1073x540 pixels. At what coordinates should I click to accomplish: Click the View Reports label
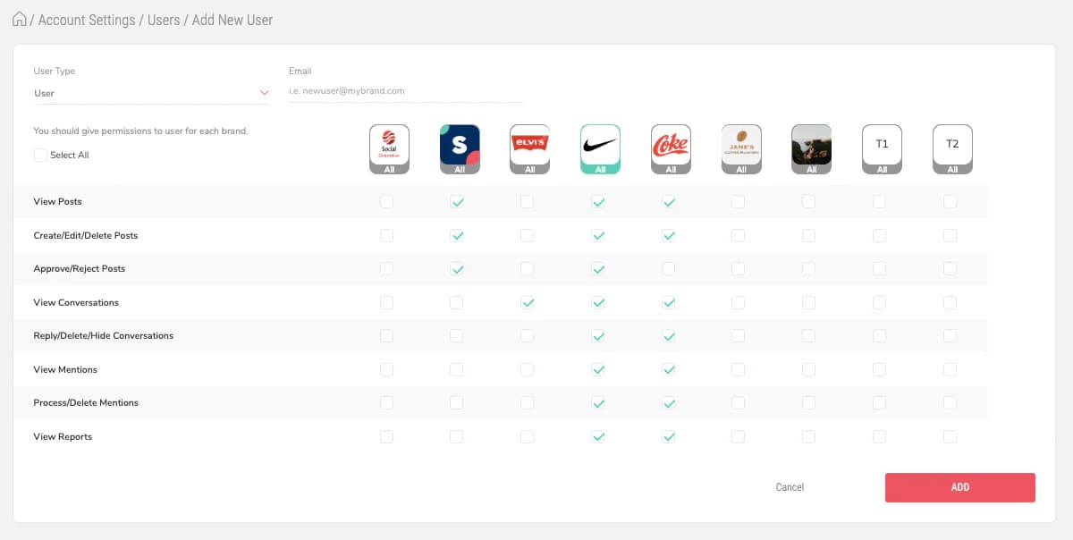(63, 437)
